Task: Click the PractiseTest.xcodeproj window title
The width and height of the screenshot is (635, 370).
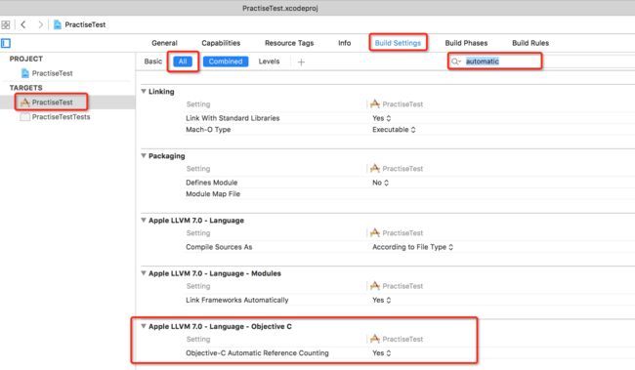Action: click(279, 8)
